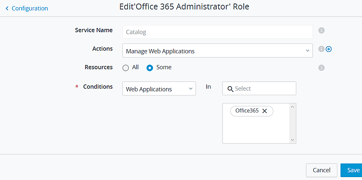Remove Office365 with its X icon
Viewport: 362px width, 180px height.
tap(265, 111)
